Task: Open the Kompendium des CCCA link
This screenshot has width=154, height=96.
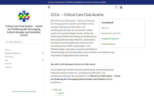Action: [x=111, y=33]
